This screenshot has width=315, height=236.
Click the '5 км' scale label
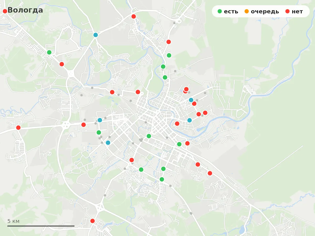coord(13,221)
